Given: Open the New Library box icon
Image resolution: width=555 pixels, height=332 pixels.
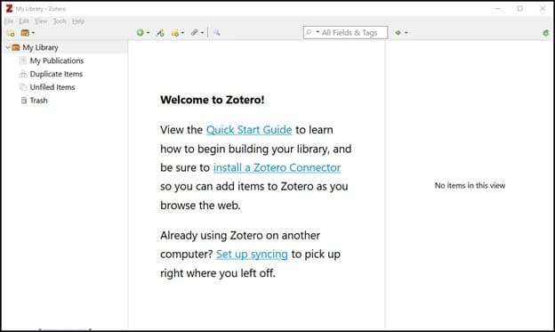Looking at the screenshot, I should (25, 33).
